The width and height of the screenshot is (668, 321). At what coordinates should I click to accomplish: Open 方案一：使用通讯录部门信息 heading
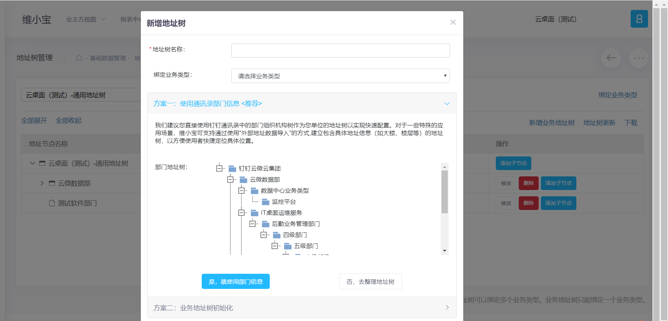[x=208, y=104]
